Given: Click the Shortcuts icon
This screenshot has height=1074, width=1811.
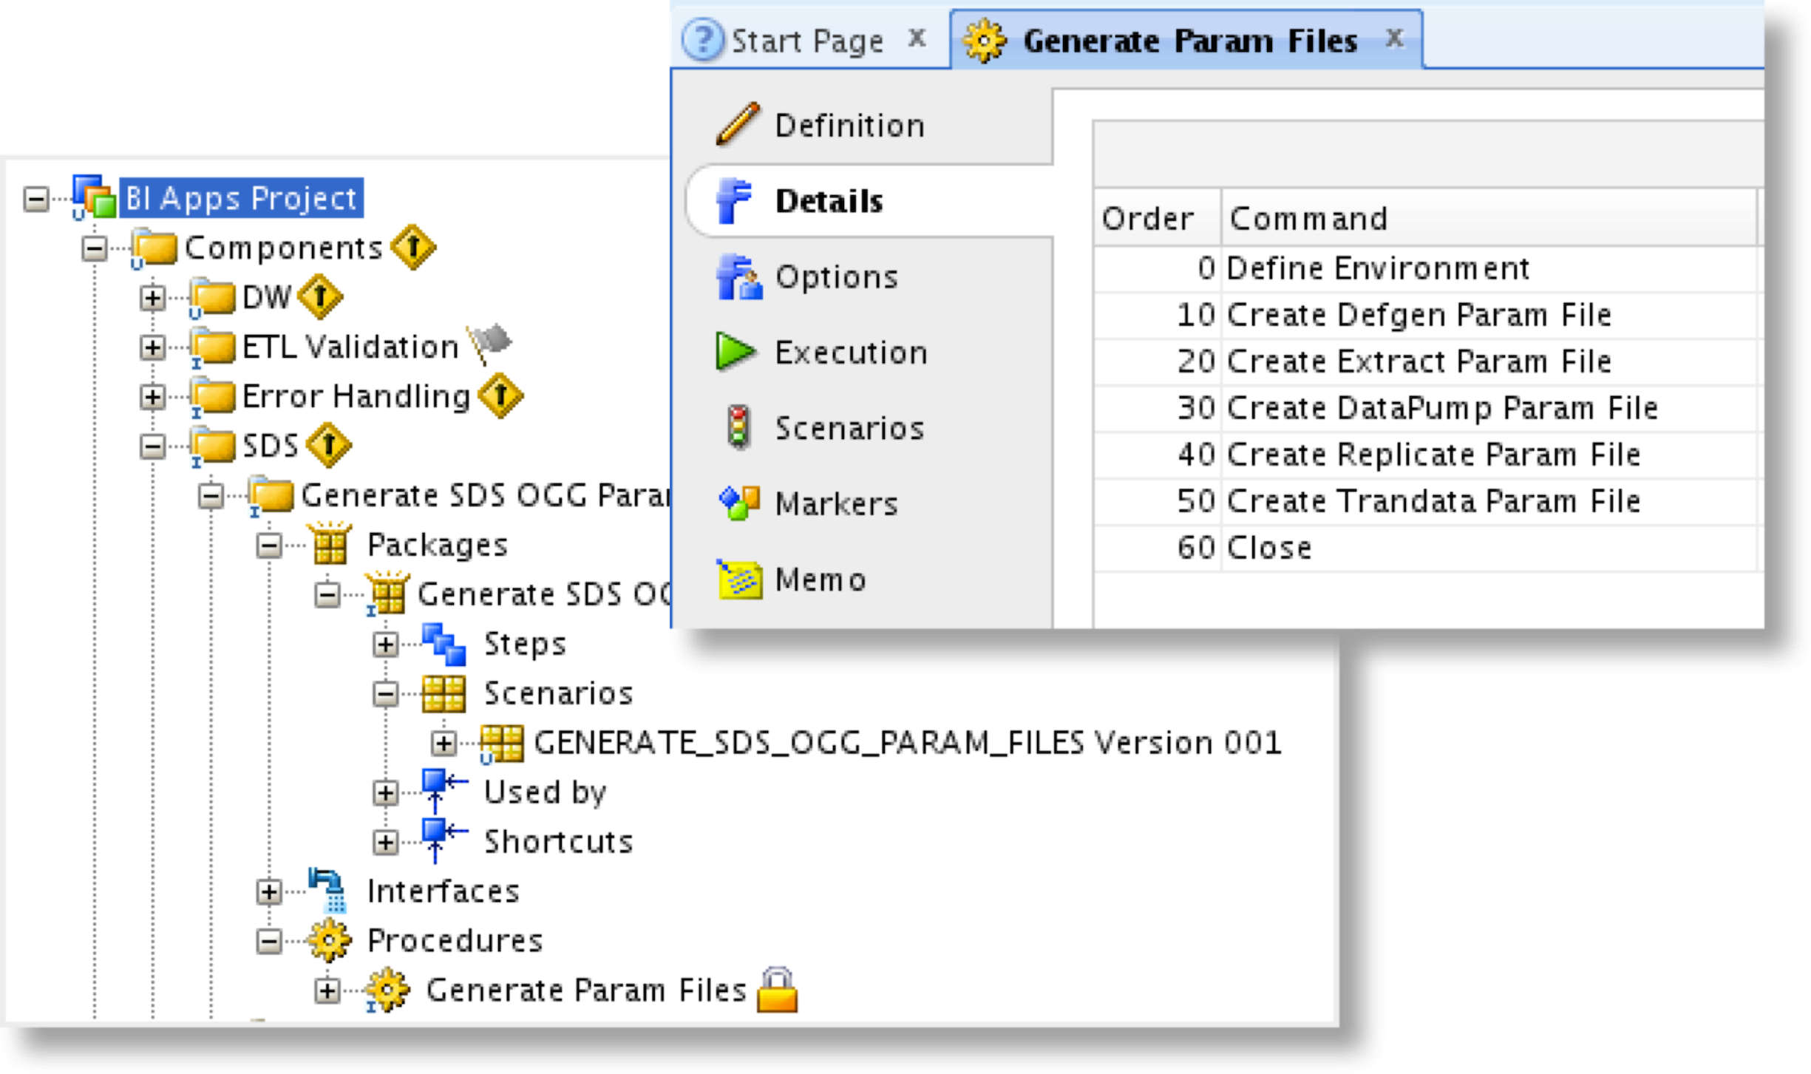Looking at the screenshot, I should click(x=444, y=840).
